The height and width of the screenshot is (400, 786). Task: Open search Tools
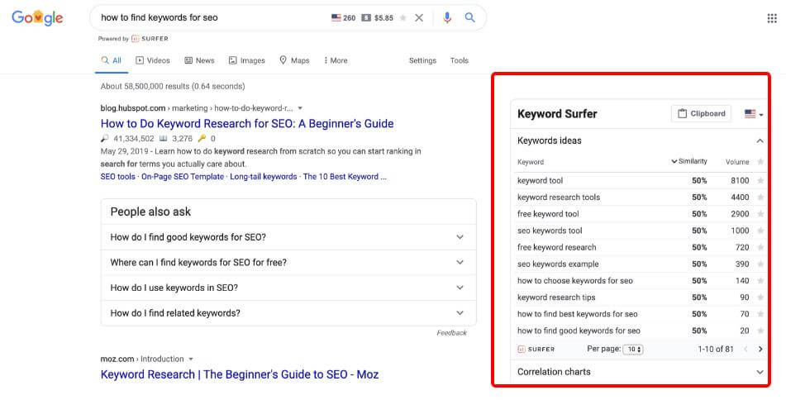click(460, 60)
